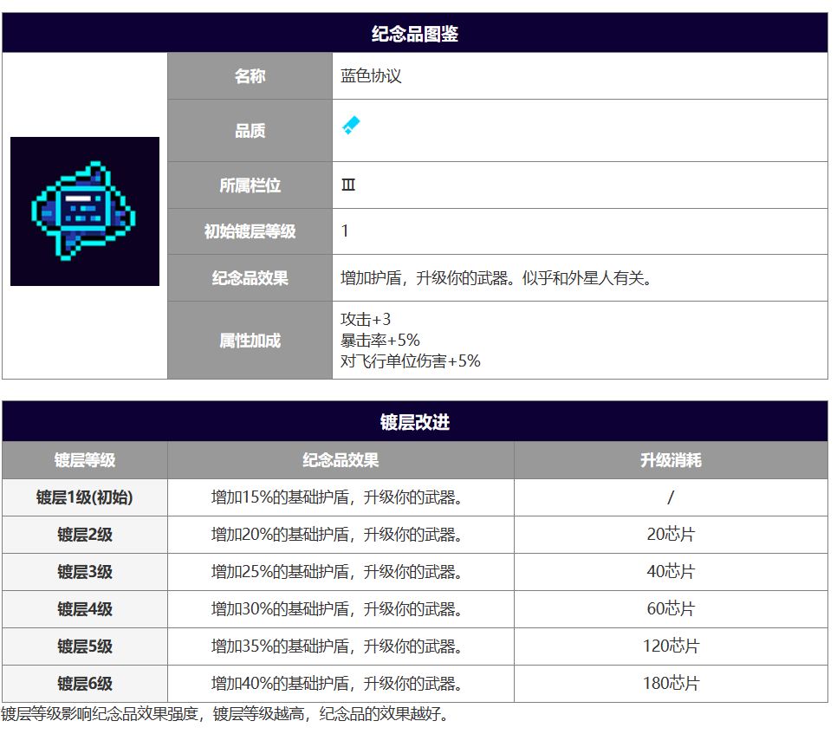837x734 pixels.
Task: Select the 镀层2级 row label
Action: pos(85,535)
